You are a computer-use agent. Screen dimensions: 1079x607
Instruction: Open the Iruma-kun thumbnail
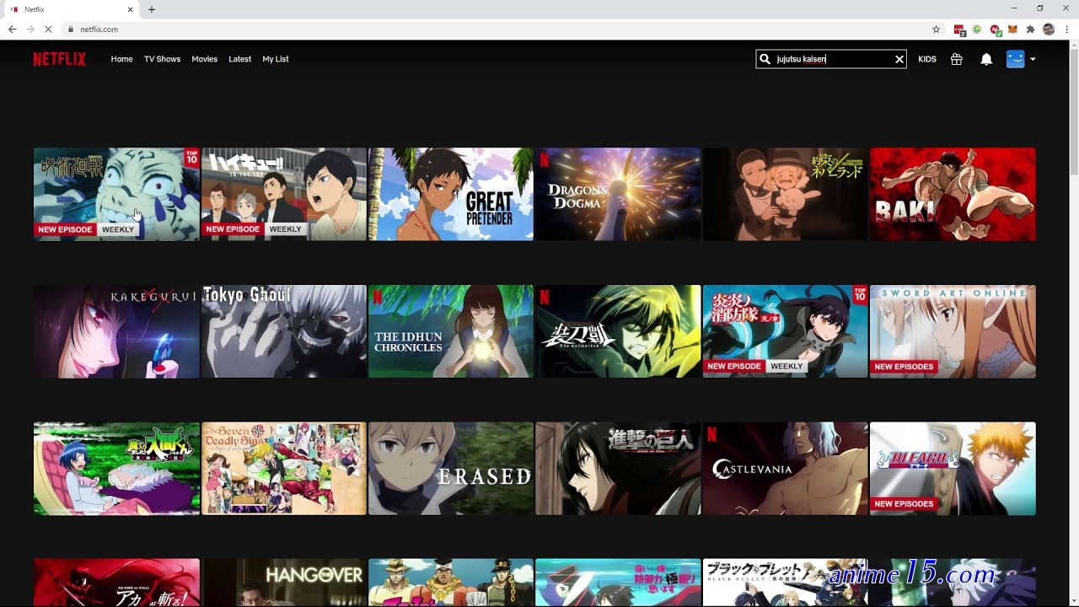[116, 469]
